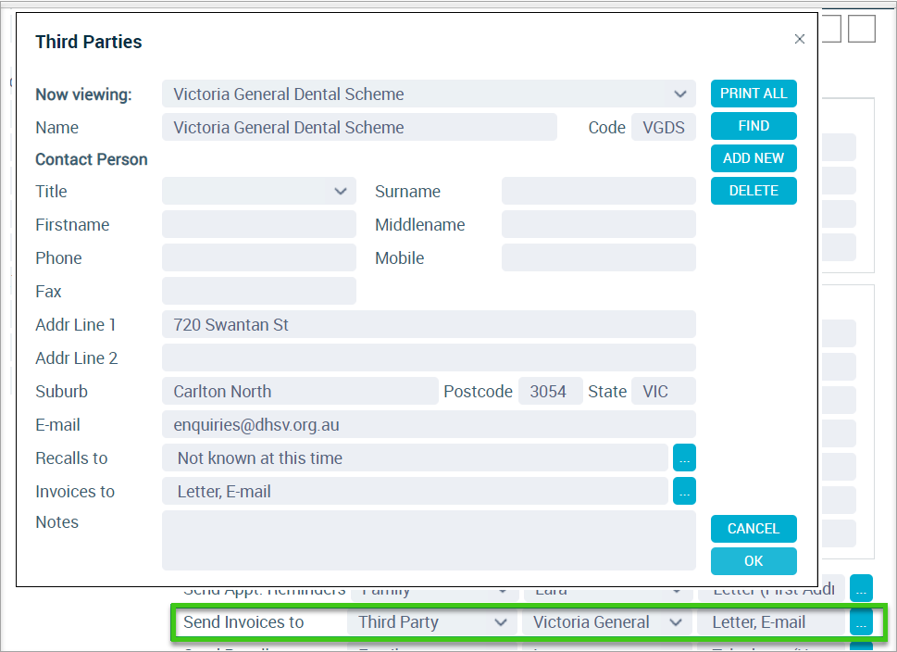Click the Letter, E-mail field in Send Invoices row
The image size is (897, 652).
click(x=770, y=622)
